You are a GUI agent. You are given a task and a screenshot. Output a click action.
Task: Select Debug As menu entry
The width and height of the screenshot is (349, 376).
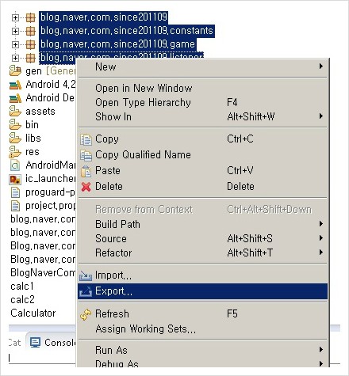pos(202,363)
